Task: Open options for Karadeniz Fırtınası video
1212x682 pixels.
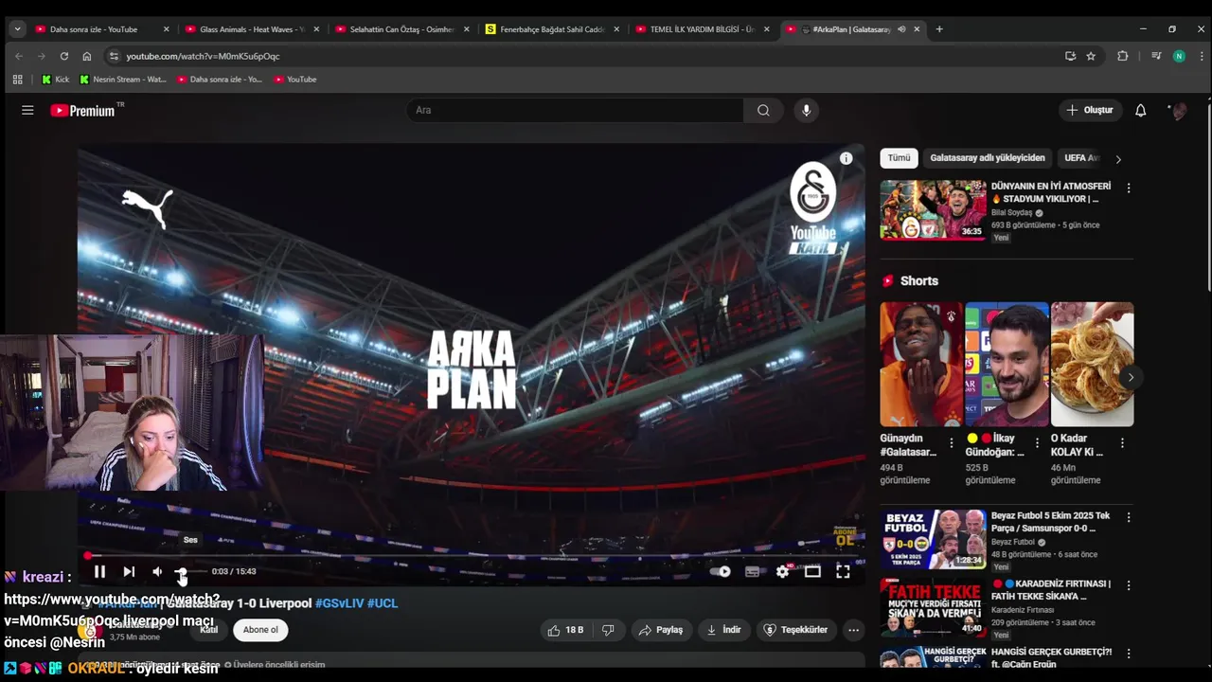Action: pos(1128,585)
